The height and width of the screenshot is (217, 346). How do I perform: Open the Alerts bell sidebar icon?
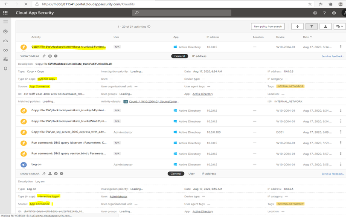click(6, 69)
